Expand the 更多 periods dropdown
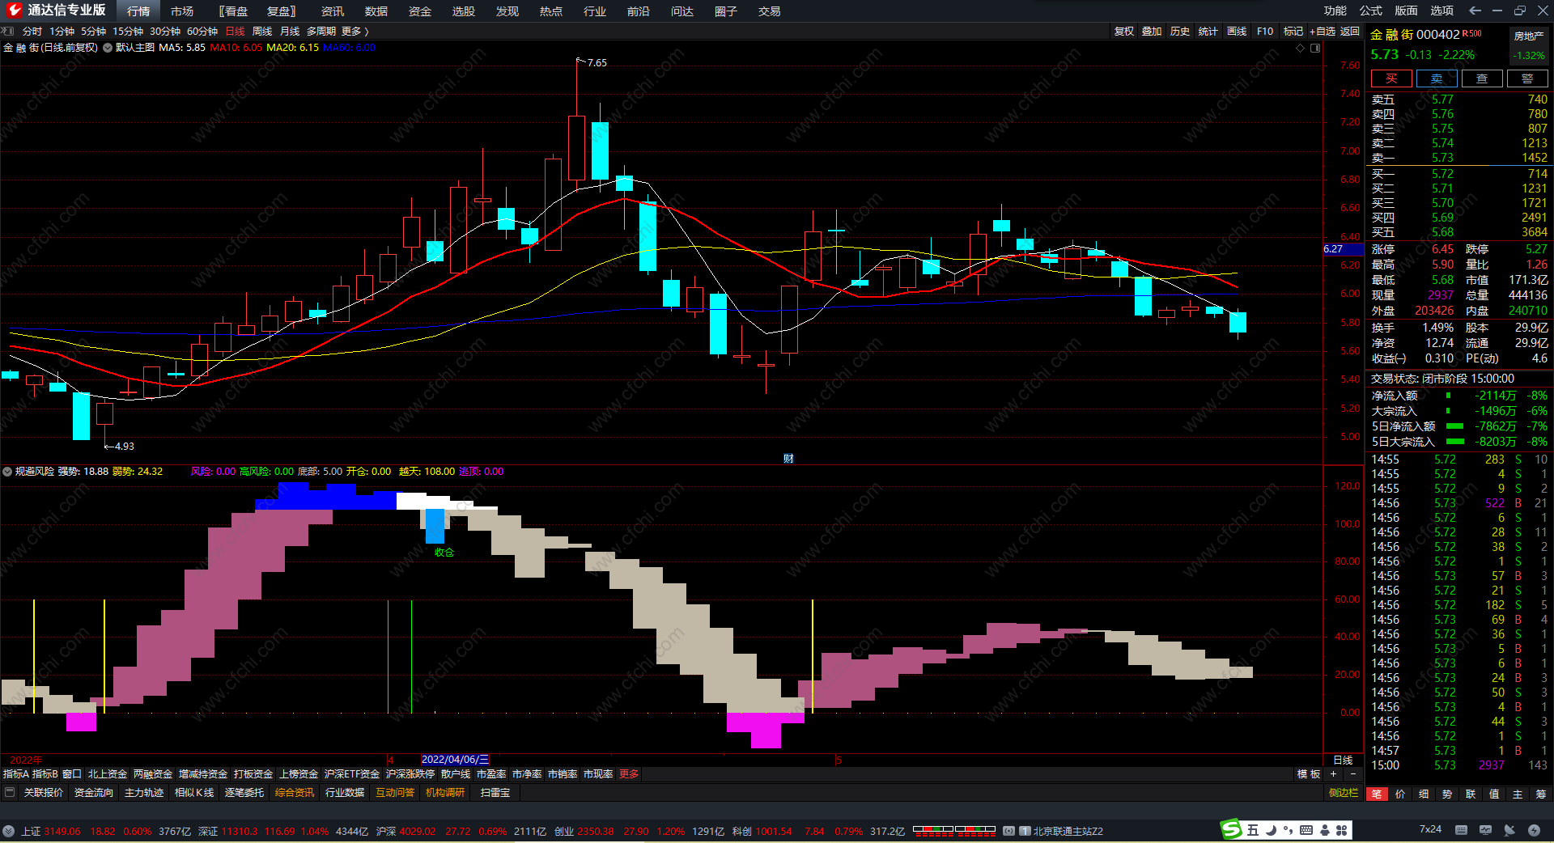The image size is (1554, 843). (355, 32)
